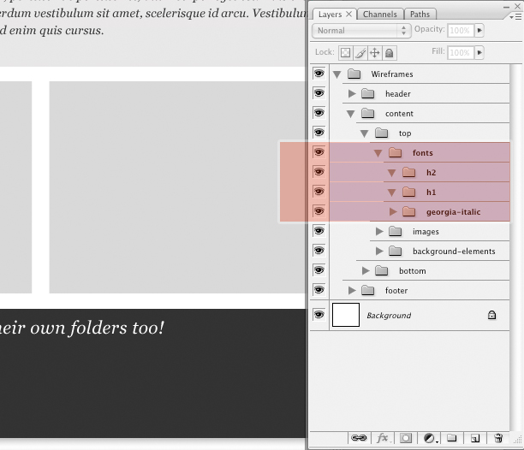Lock image pixels with brush icon
Image resolution: width=524 pixels, height=450 pixels.
click(x=360, y=53)
